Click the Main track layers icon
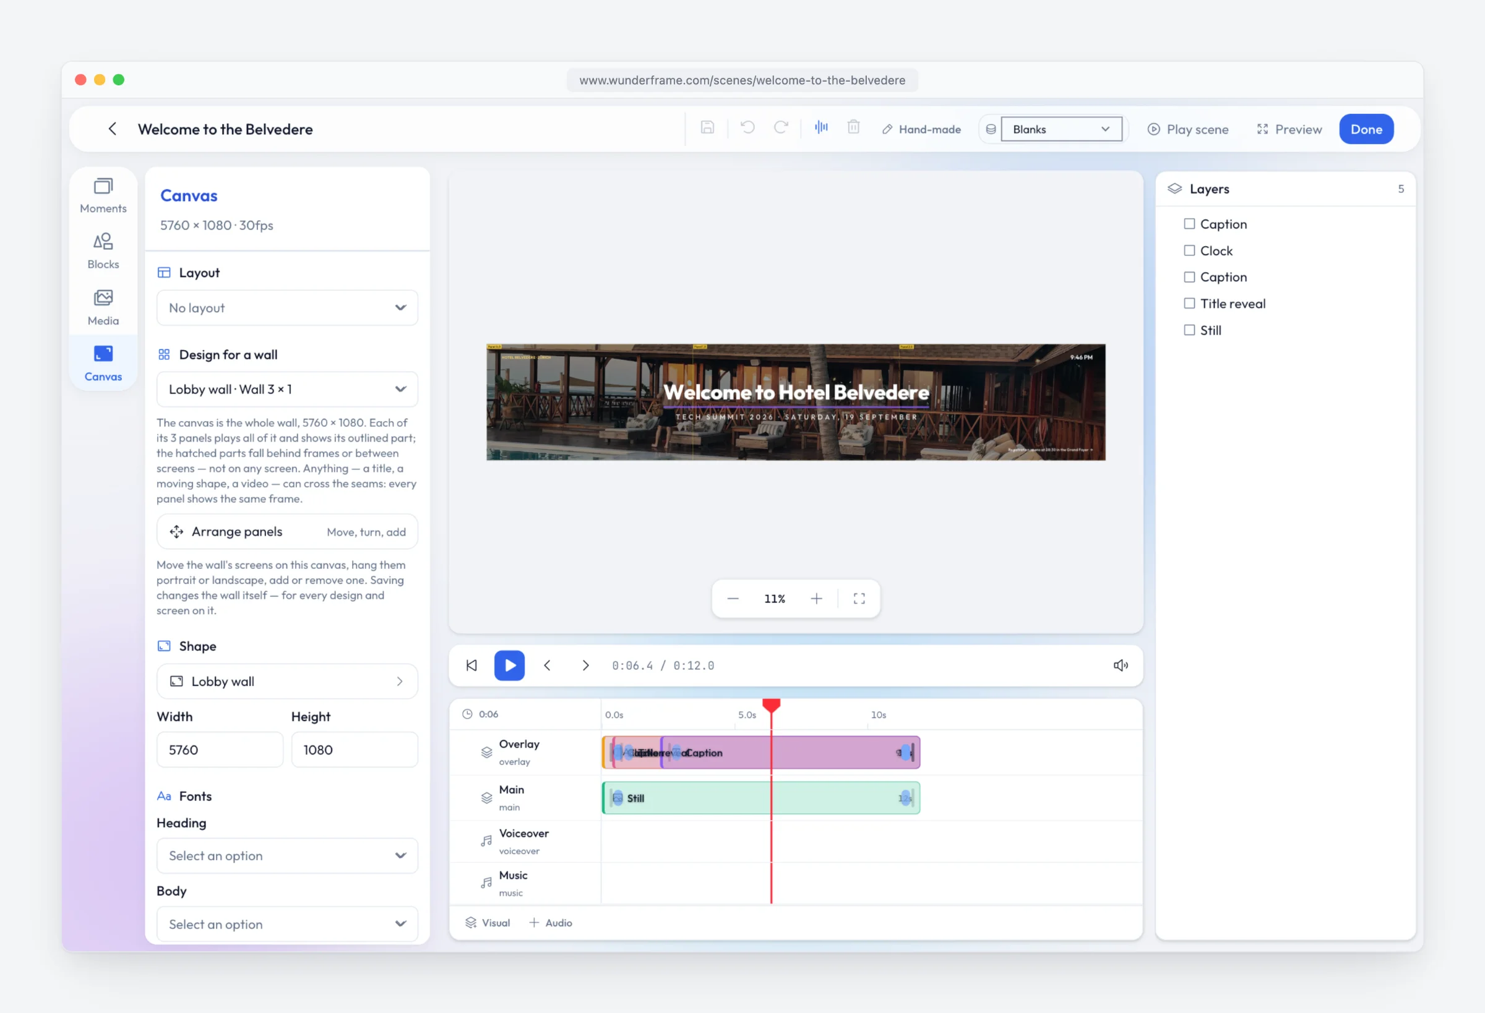Viewport: 1485px width, 1013px height. click(x=486, y=798)
